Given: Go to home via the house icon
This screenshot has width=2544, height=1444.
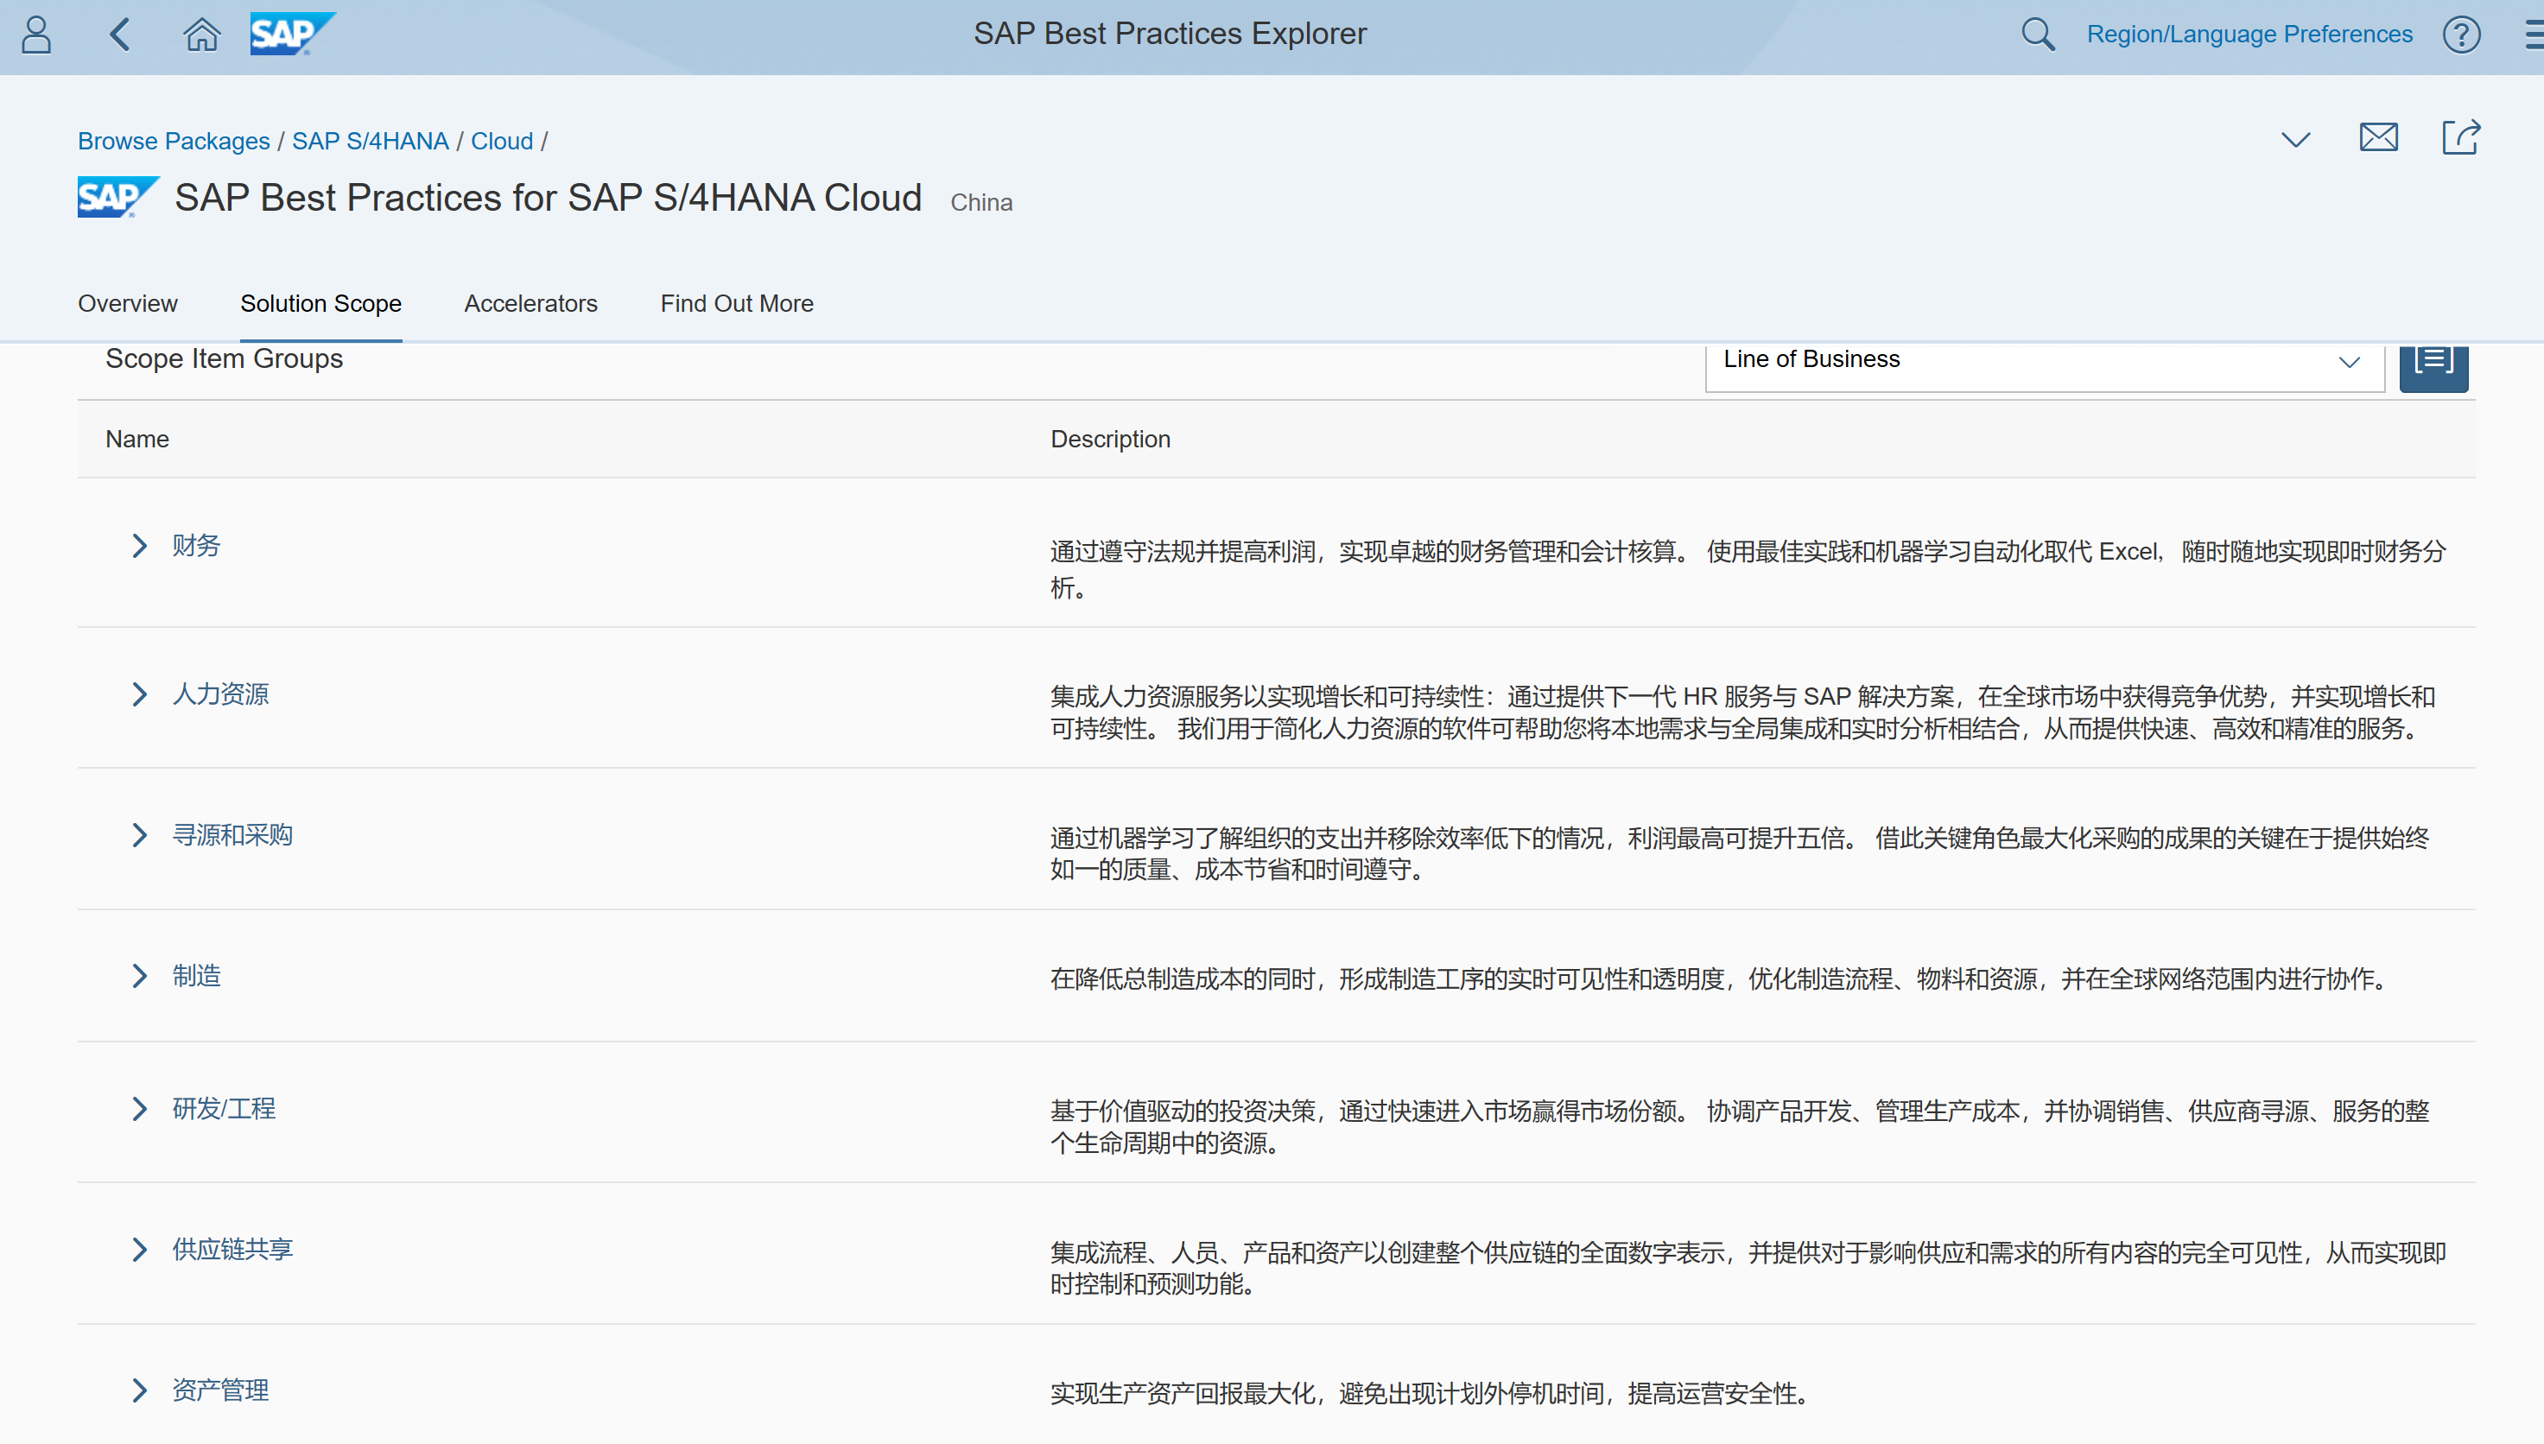Looking at the screenshot, I should 201,34.
